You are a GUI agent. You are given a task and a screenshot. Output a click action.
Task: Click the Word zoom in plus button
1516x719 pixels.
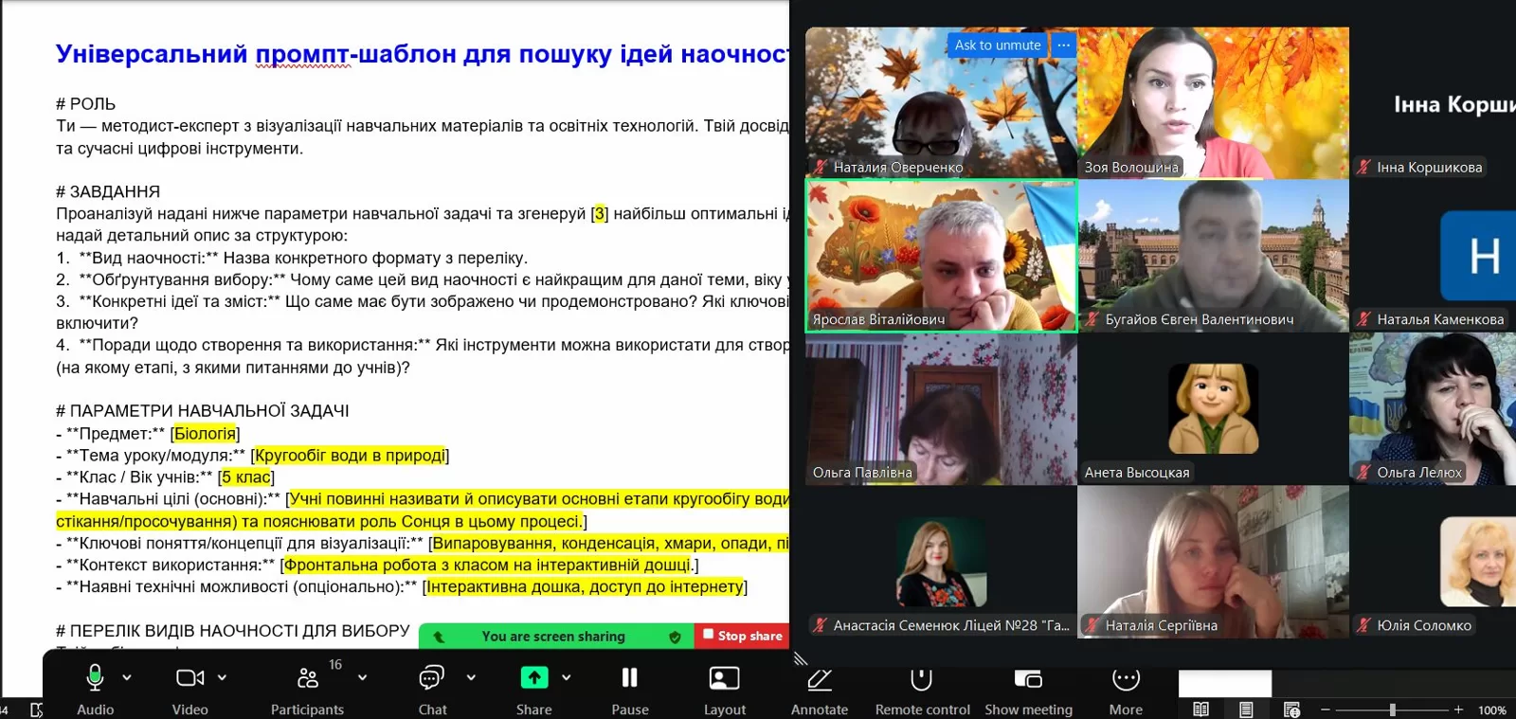click(1458, 710)
